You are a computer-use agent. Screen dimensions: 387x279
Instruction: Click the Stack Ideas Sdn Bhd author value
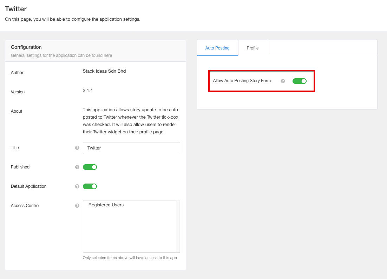(x=104, y=71)
